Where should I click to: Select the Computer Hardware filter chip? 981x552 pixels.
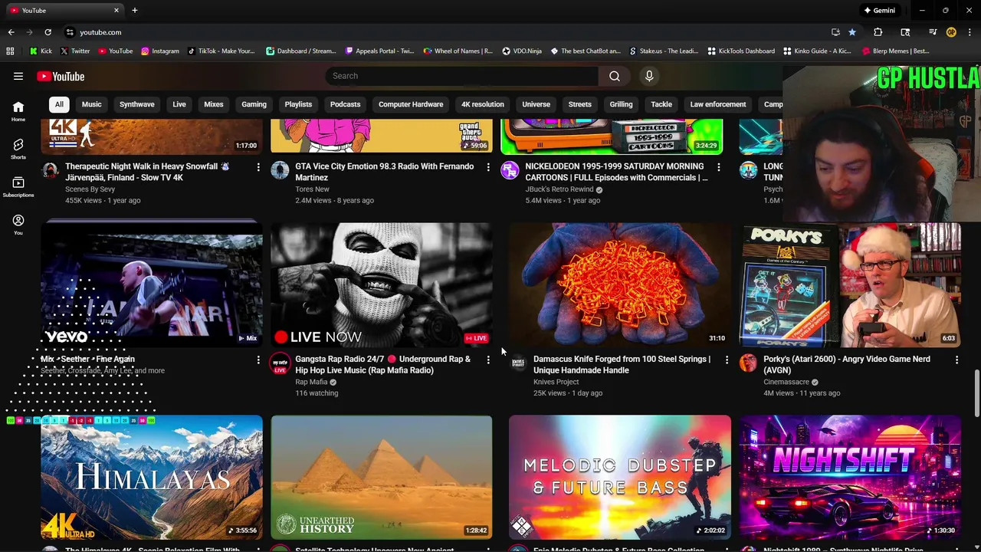click(x=411, y=104)
